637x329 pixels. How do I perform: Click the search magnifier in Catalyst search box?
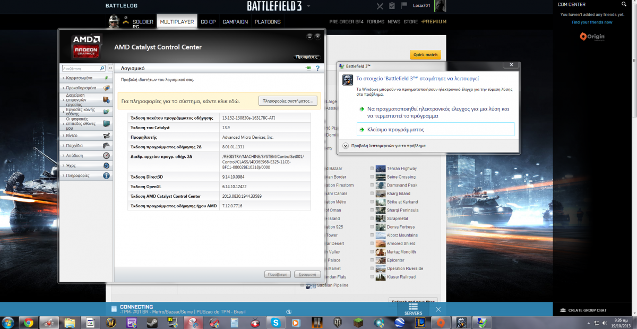(x=102, y=69)
